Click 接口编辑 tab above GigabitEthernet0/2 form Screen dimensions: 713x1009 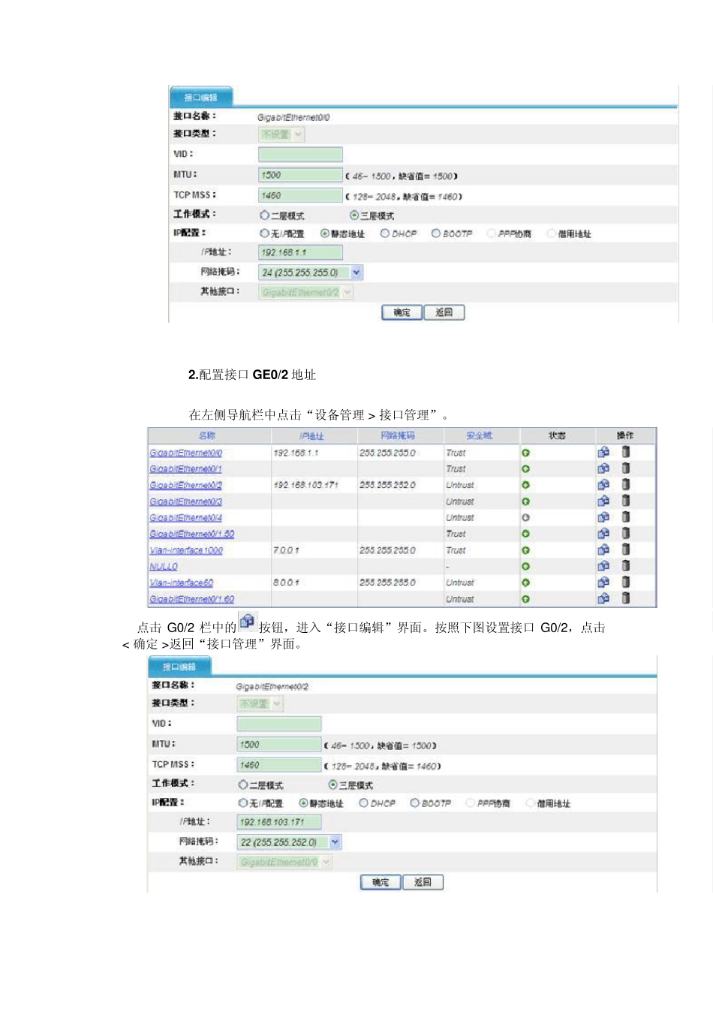pyautogui.click(x=179, y=667)
